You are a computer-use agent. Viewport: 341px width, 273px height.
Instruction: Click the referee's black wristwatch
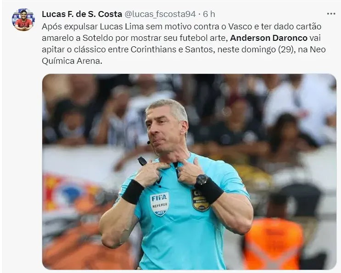pos(202,179)
